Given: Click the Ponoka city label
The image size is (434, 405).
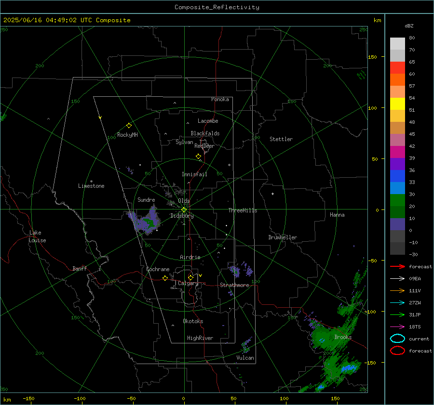Looking at the screenshot, I should [220, 99].
